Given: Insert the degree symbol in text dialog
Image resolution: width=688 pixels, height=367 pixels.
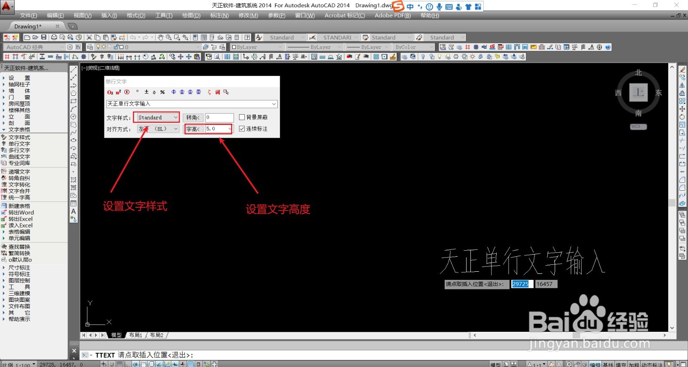Looking at the screenshot, I should click(138, 91).
